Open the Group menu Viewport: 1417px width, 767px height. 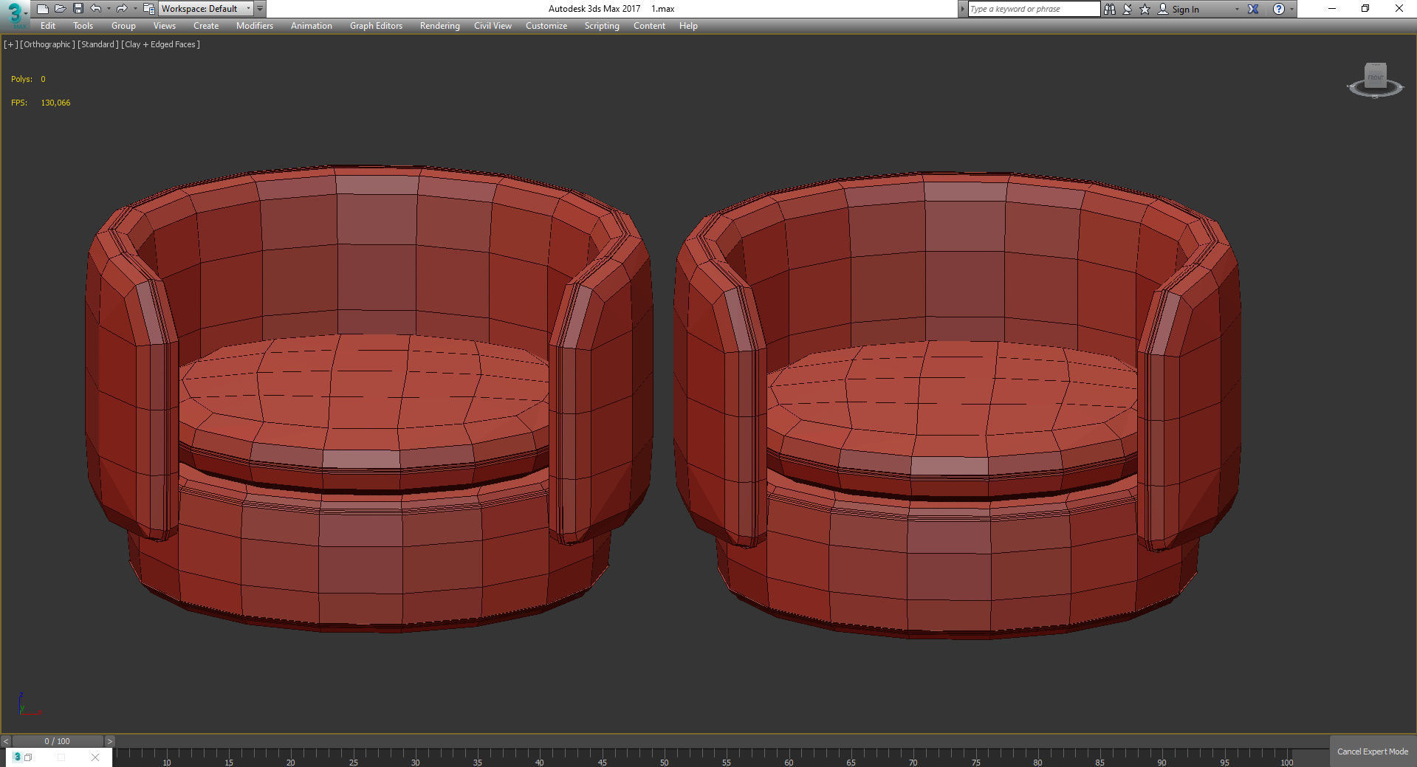[x=123, y=26]
